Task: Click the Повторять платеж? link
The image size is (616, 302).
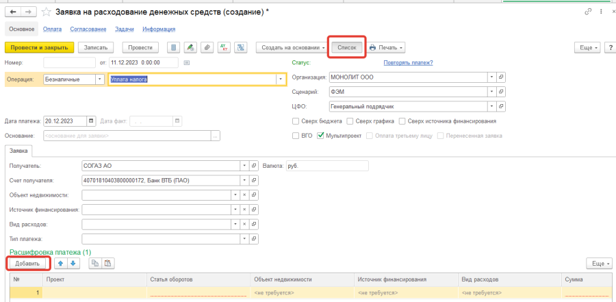Action: [408, 63]
